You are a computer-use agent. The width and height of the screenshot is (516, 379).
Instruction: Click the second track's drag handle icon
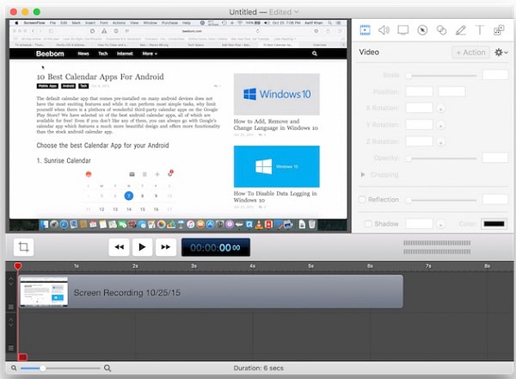[x=11, y=348]
